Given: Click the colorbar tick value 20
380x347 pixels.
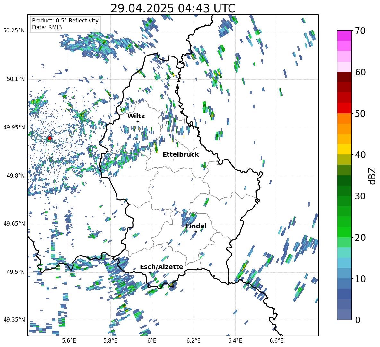Looking at the screenshot, I should 360,237.
